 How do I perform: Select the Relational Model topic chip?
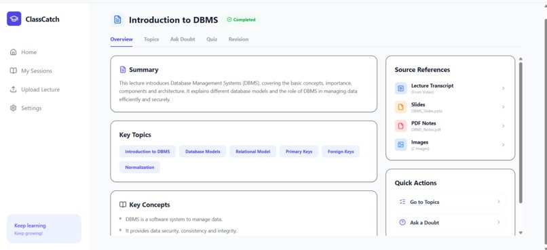click(253, 152)
